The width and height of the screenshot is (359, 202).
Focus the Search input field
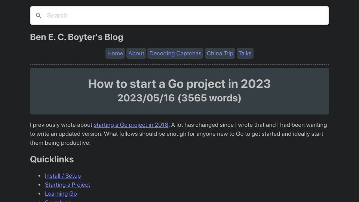[179, 16]
